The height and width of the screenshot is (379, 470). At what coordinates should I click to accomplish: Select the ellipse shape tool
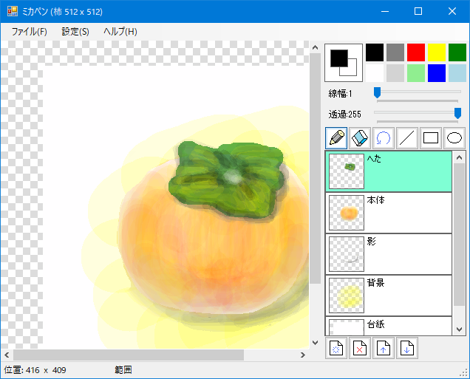coord(454,138)
